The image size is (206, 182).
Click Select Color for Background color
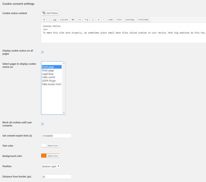tap(53, 156)
